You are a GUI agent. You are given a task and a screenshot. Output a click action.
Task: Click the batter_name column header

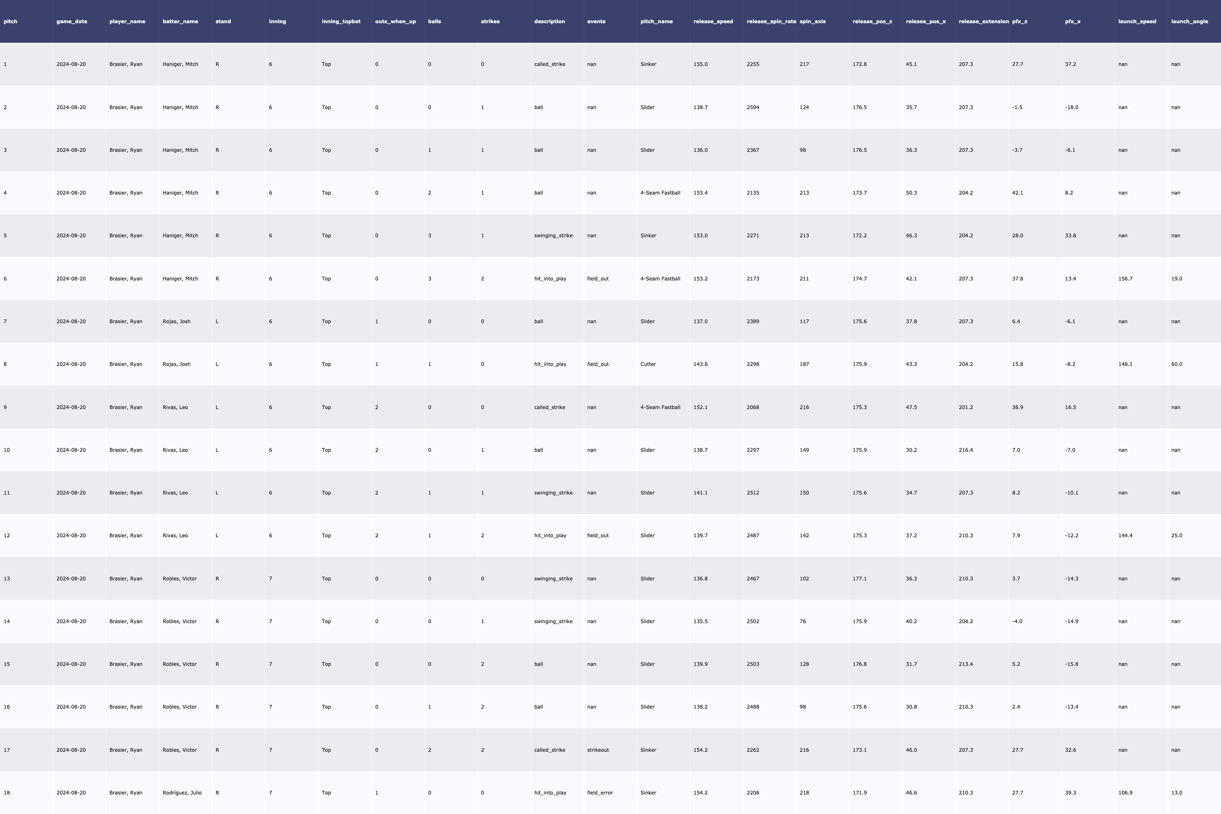180,21
